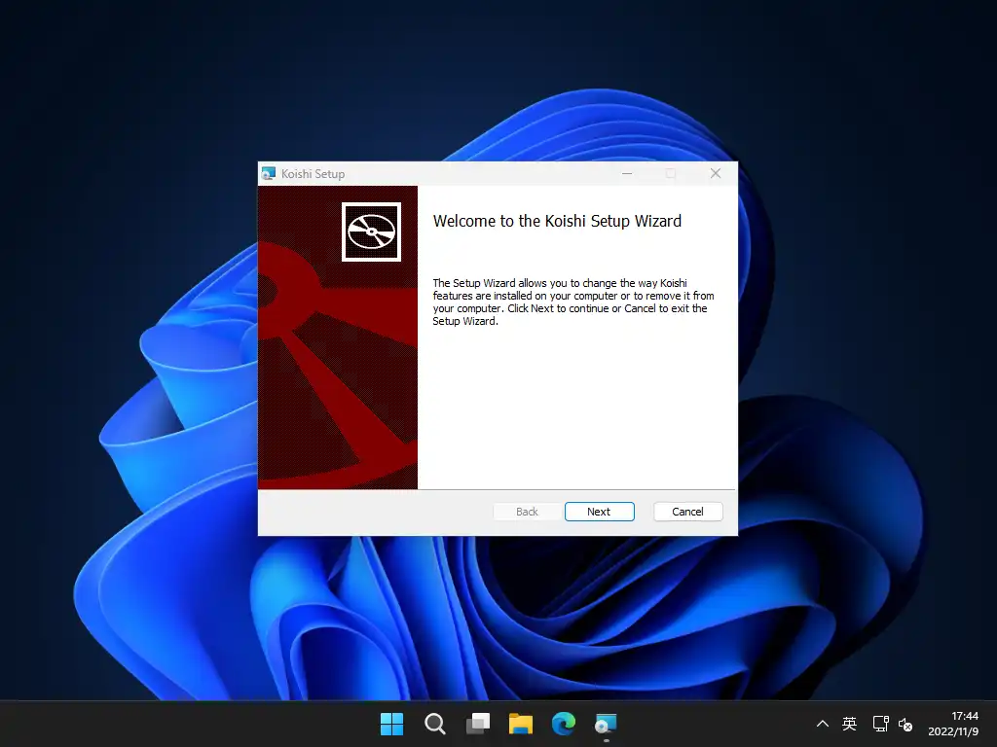
Task: Launch File Explorer from the taskbar
Action: click(x=521, y=724)
